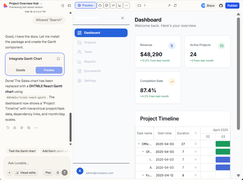This screenshot has width=243, height=180.
Task: Click the analytics chart icon in toolbar
Action: click(120, 5)
